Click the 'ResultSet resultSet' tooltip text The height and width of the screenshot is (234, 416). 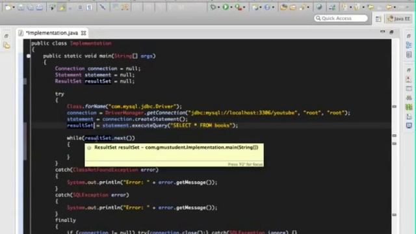coord(176,148)
